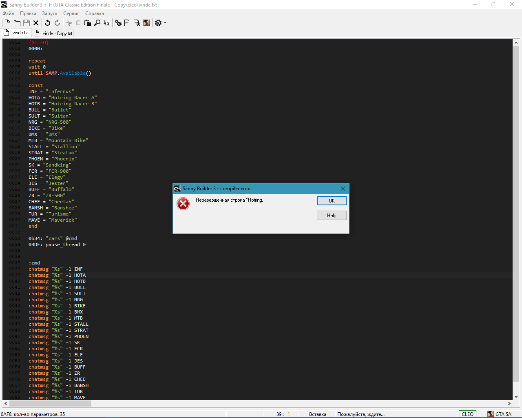Viewport: 522px width, 418px height.
Task: Click the repeat keyword line
Action: [37, 61]
